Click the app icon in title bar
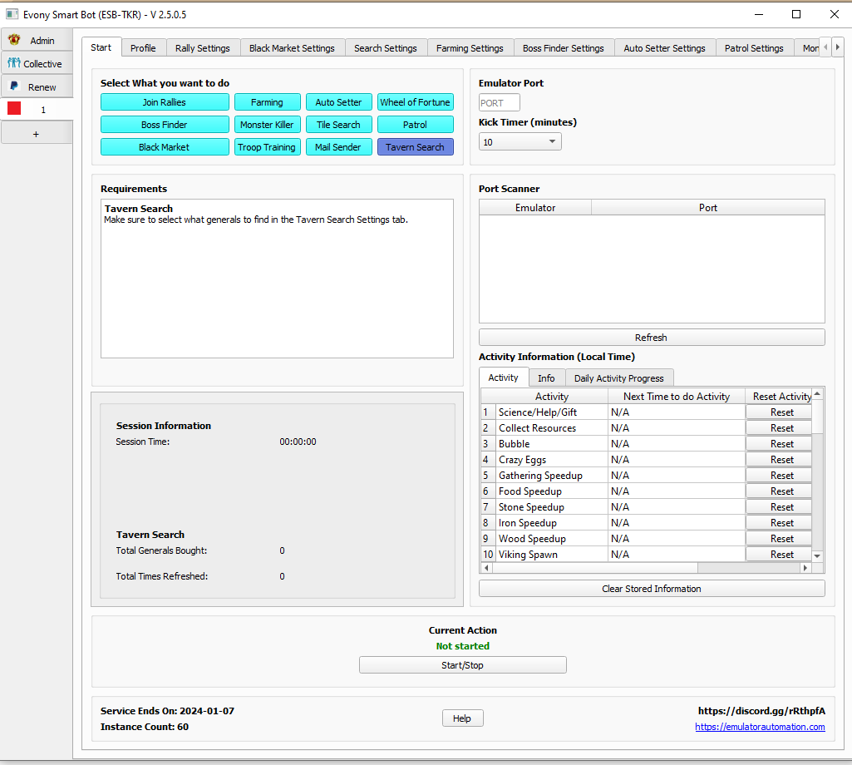 coord(12,14)
